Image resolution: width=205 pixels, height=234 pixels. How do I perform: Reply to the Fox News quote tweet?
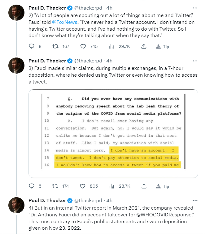[x=31, y=46]
